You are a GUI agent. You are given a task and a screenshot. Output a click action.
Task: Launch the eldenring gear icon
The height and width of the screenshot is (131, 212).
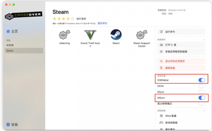[65, 35]
